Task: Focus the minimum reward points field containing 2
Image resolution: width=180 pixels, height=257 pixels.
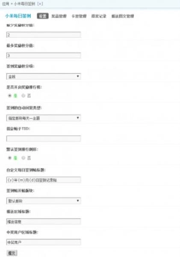Action: [44, 35]
